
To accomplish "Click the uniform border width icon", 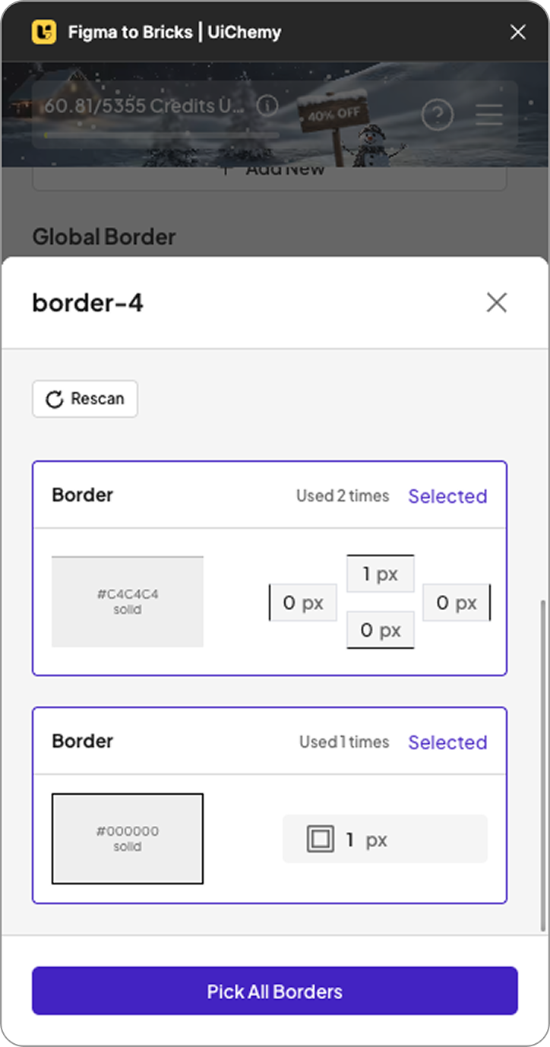I will tap(321, 838).
